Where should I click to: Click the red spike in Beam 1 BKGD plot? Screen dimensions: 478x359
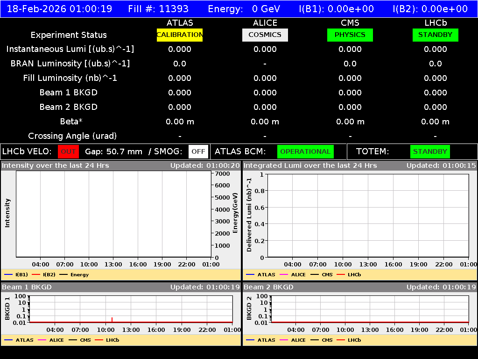tap(112, 318)
